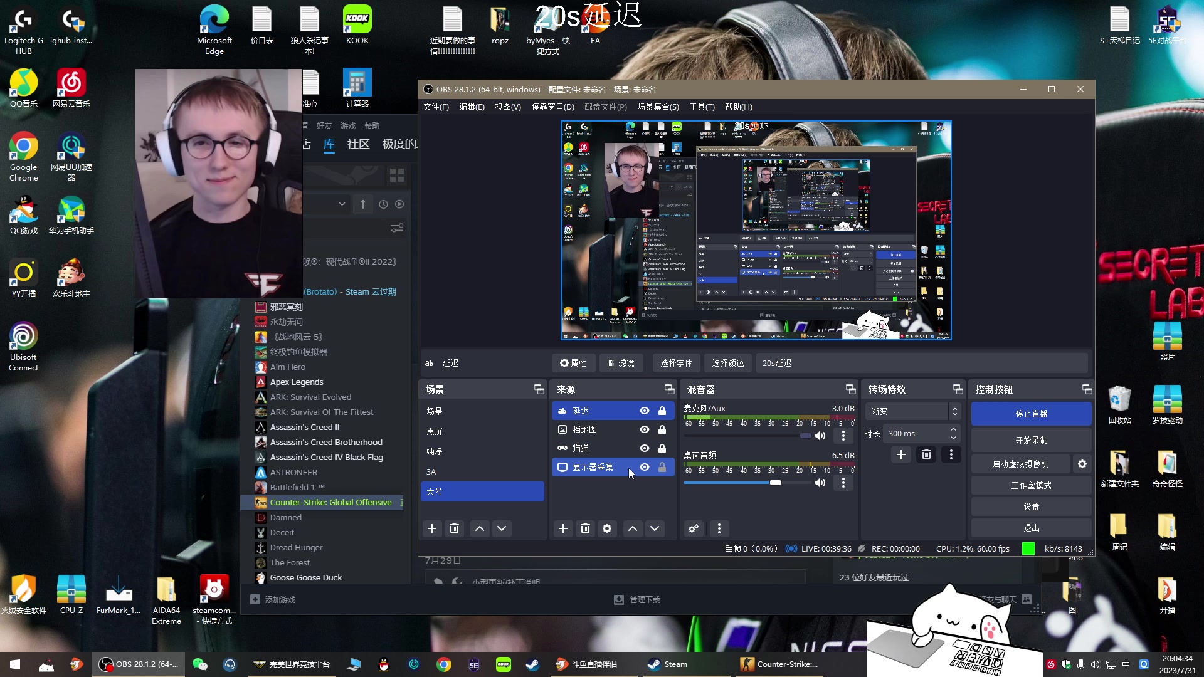Open mixer panel three-dot menu
Screen dimensions: 1204x677
[719, 528]
